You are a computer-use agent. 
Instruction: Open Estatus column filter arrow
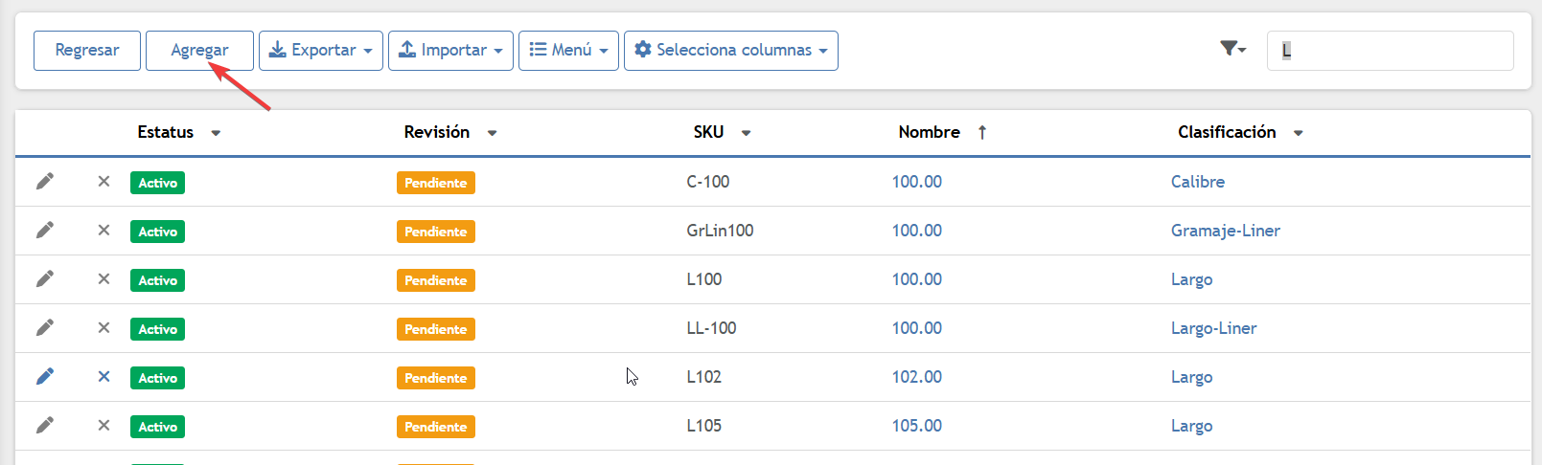(216, 133)
